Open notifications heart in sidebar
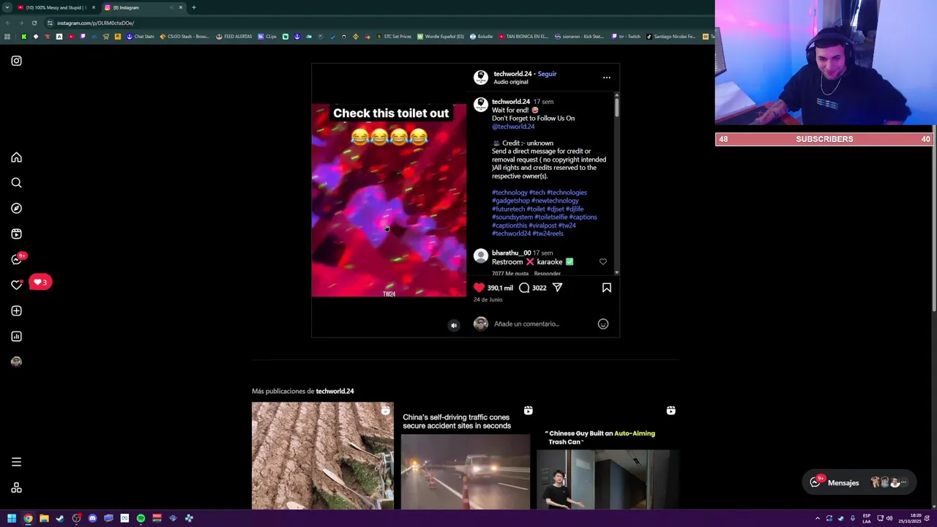This screenshot has width=937, height=527. (x=16, y=285)
